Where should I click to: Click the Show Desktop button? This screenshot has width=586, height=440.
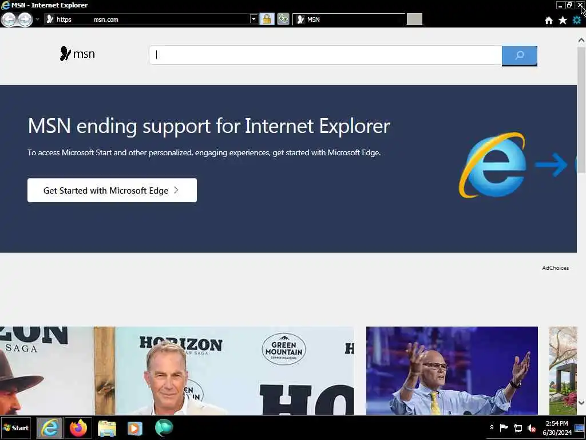tap(579, 427)
